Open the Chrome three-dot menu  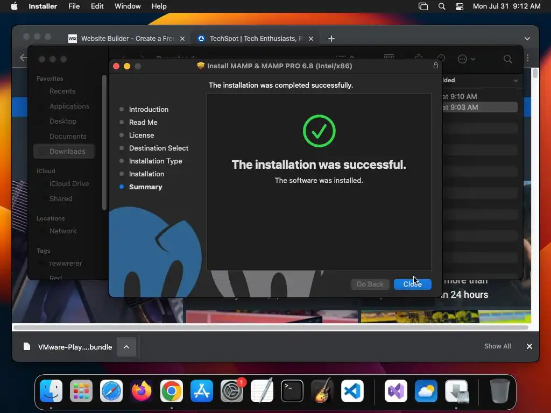527,58
